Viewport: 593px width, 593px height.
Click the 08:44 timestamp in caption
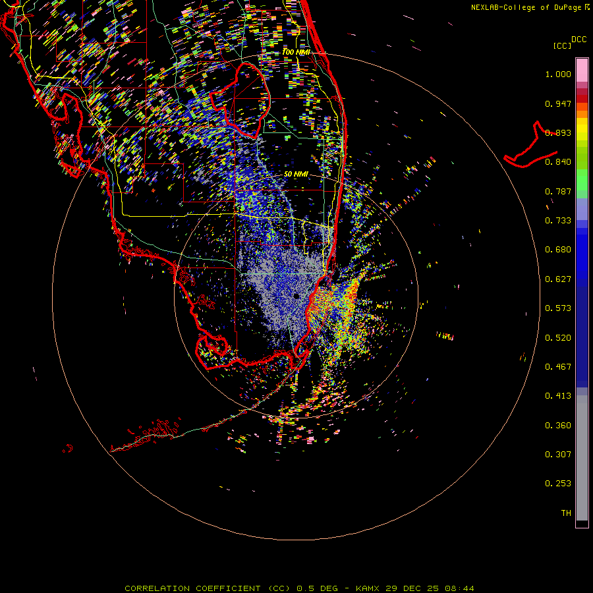pyautogui.click(x=459, y=588)
